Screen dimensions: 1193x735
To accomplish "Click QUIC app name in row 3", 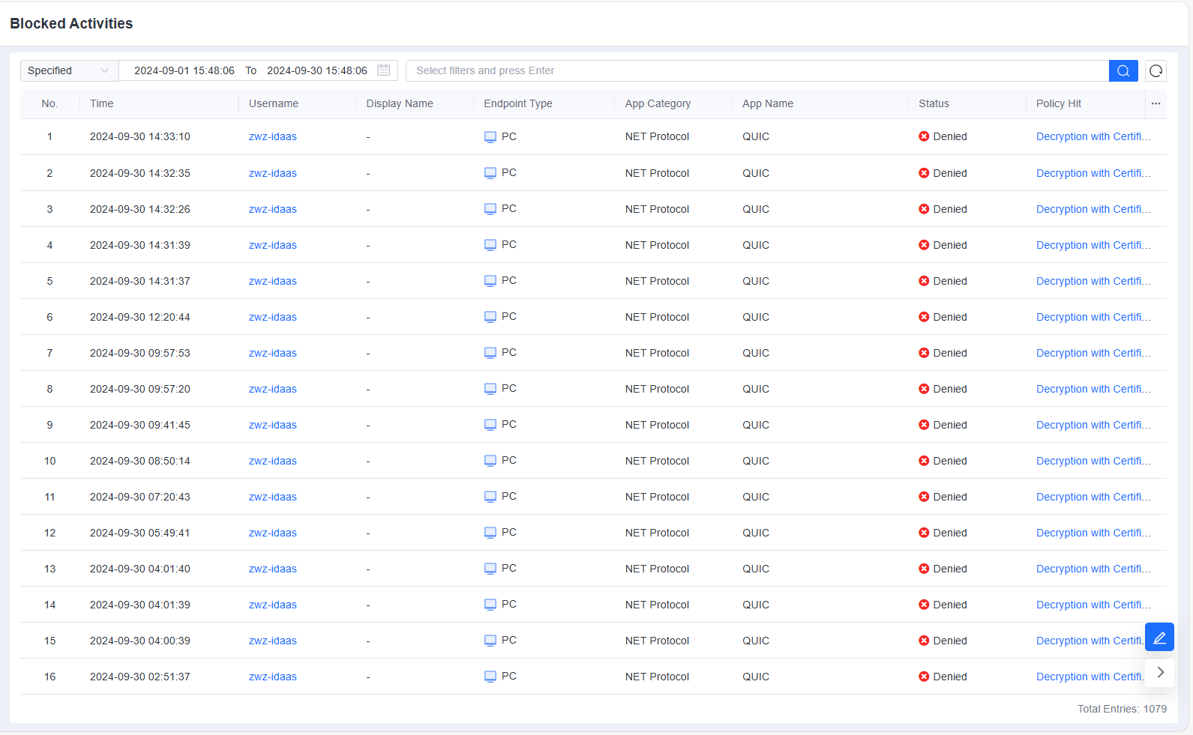I will coord(756,209).
